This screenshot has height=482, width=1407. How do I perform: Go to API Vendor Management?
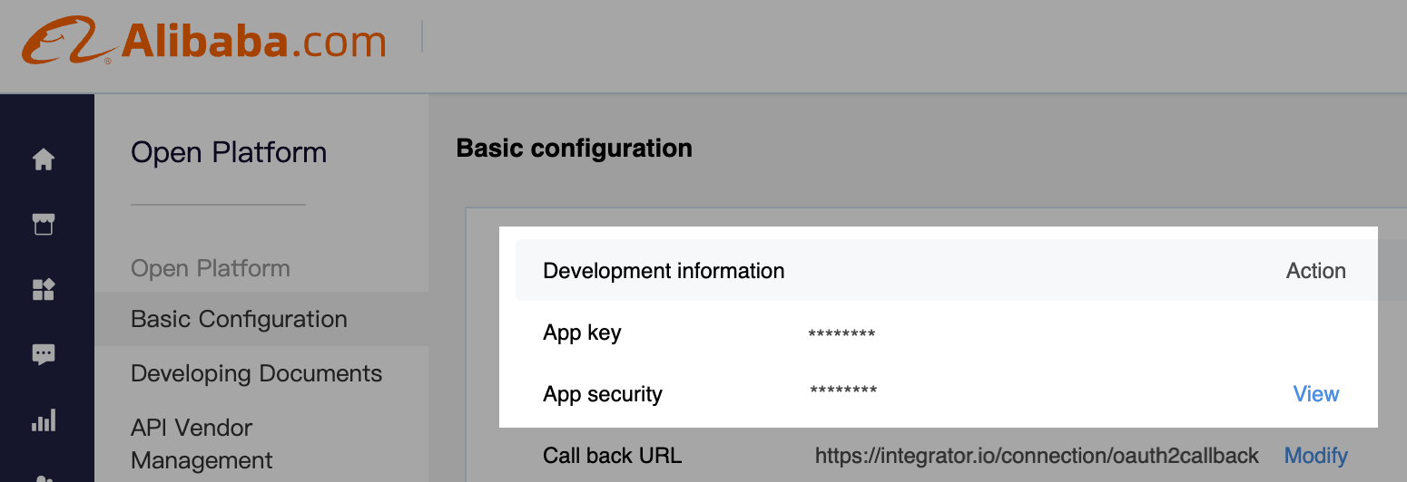pyautogui.click(x=202, y=444)
